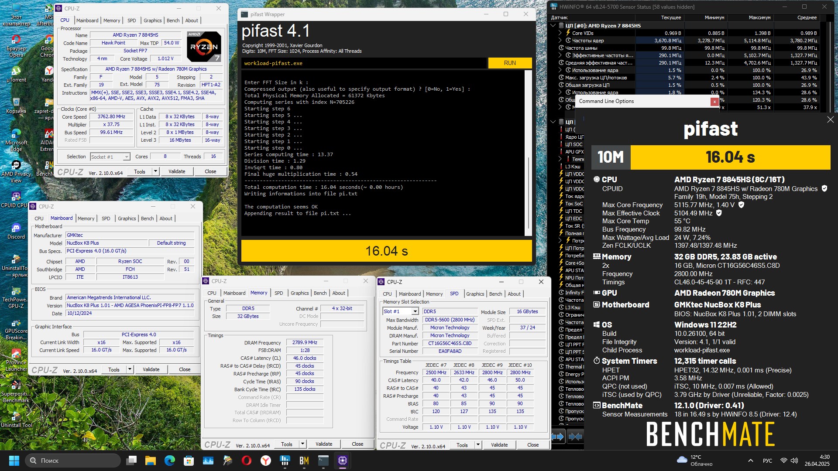Image resolution: width=838 pixels, height=471 pixels.
Task: Open the clock showing 4:30 26.04.2025
Action: point(817,461)
